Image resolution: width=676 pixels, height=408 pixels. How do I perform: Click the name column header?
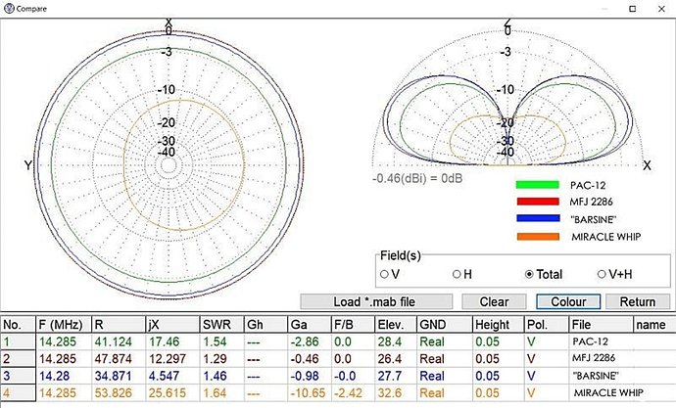click(x=654, y=325)
